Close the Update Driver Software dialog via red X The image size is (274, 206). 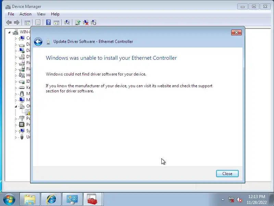click(x=236, y=32)
